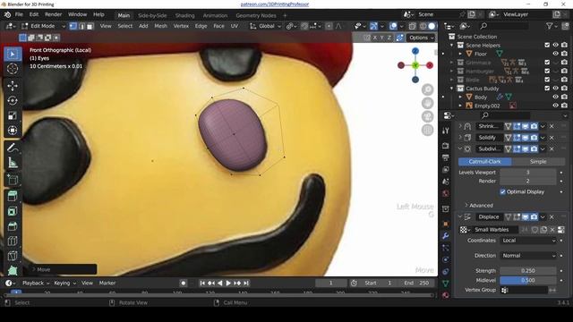Collapse the Cactus Buddy collection

point(452,89)
